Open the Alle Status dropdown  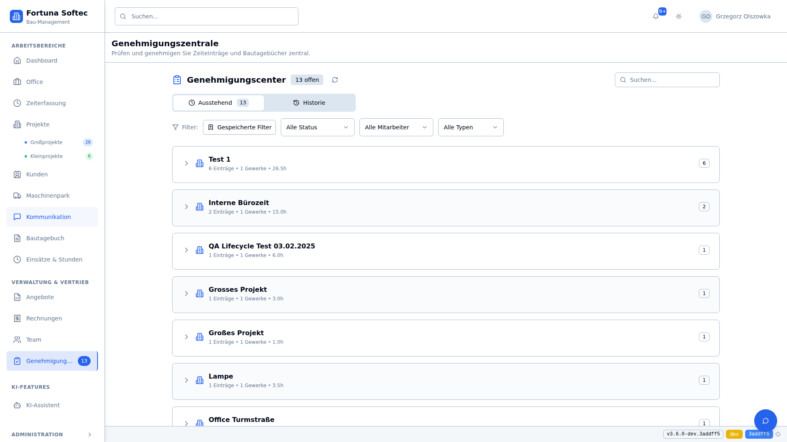(x=317, y=127)
